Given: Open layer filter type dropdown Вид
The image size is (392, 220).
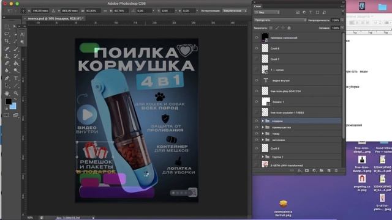Looking at the screenshot, I should click(267, 12).
